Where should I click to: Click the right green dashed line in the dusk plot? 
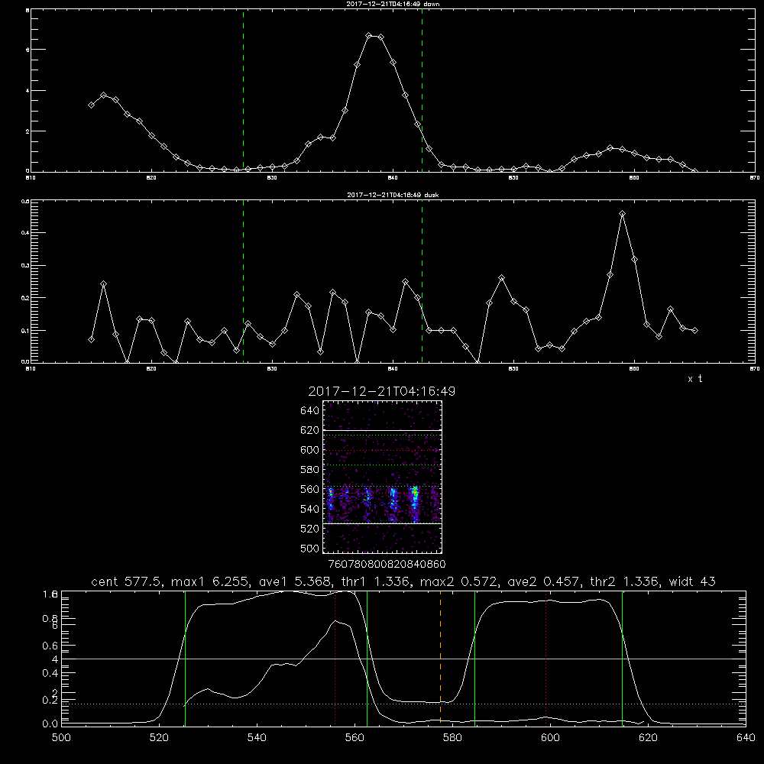pyautogui.click(x=422, y=282)
